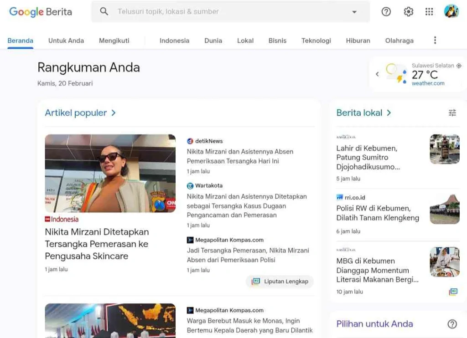Viewport: 467px width, 338px height.
Task: Click the full coverage icon under MBG di Kebumen
Action: (x=453, y=292)
